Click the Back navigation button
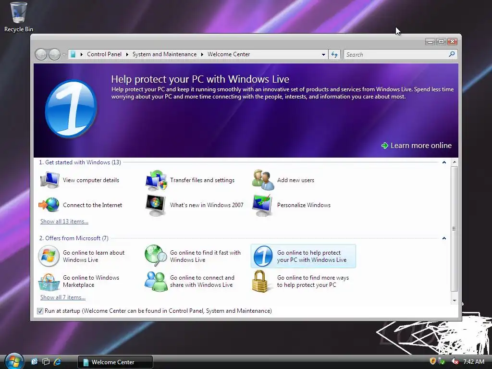 [x=41, y=55]
